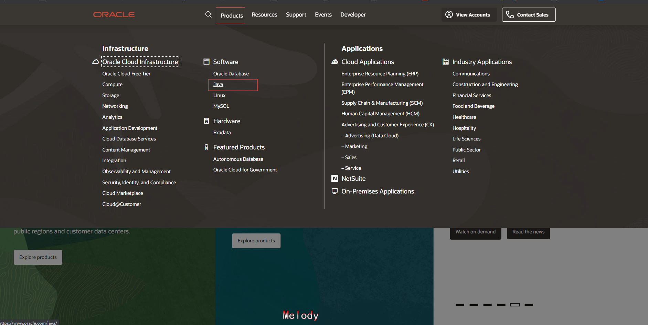Open the NetSuite link
Image resolution: width=648 pixels, height=325 pixels.
pyautogui.click(x=353, y=179)
